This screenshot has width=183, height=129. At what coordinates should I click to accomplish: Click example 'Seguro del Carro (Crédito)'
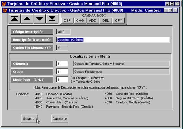pyautogui.click(x=134, y=98)
